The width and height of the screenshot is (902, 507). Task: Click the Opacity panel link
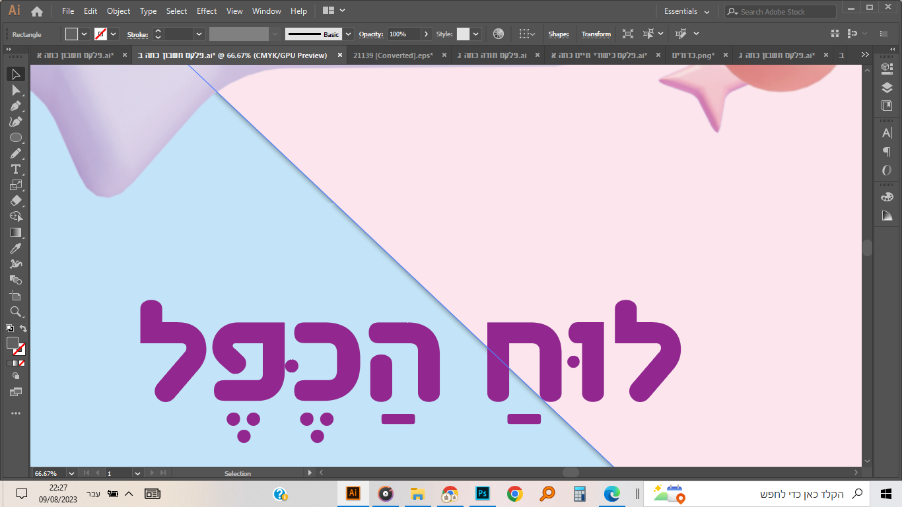pyautogui.click(x=371, y=34)
